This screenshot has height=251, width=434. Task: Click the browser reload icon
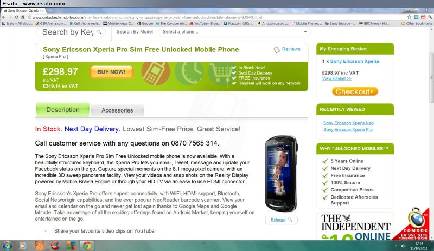(16, 17)
